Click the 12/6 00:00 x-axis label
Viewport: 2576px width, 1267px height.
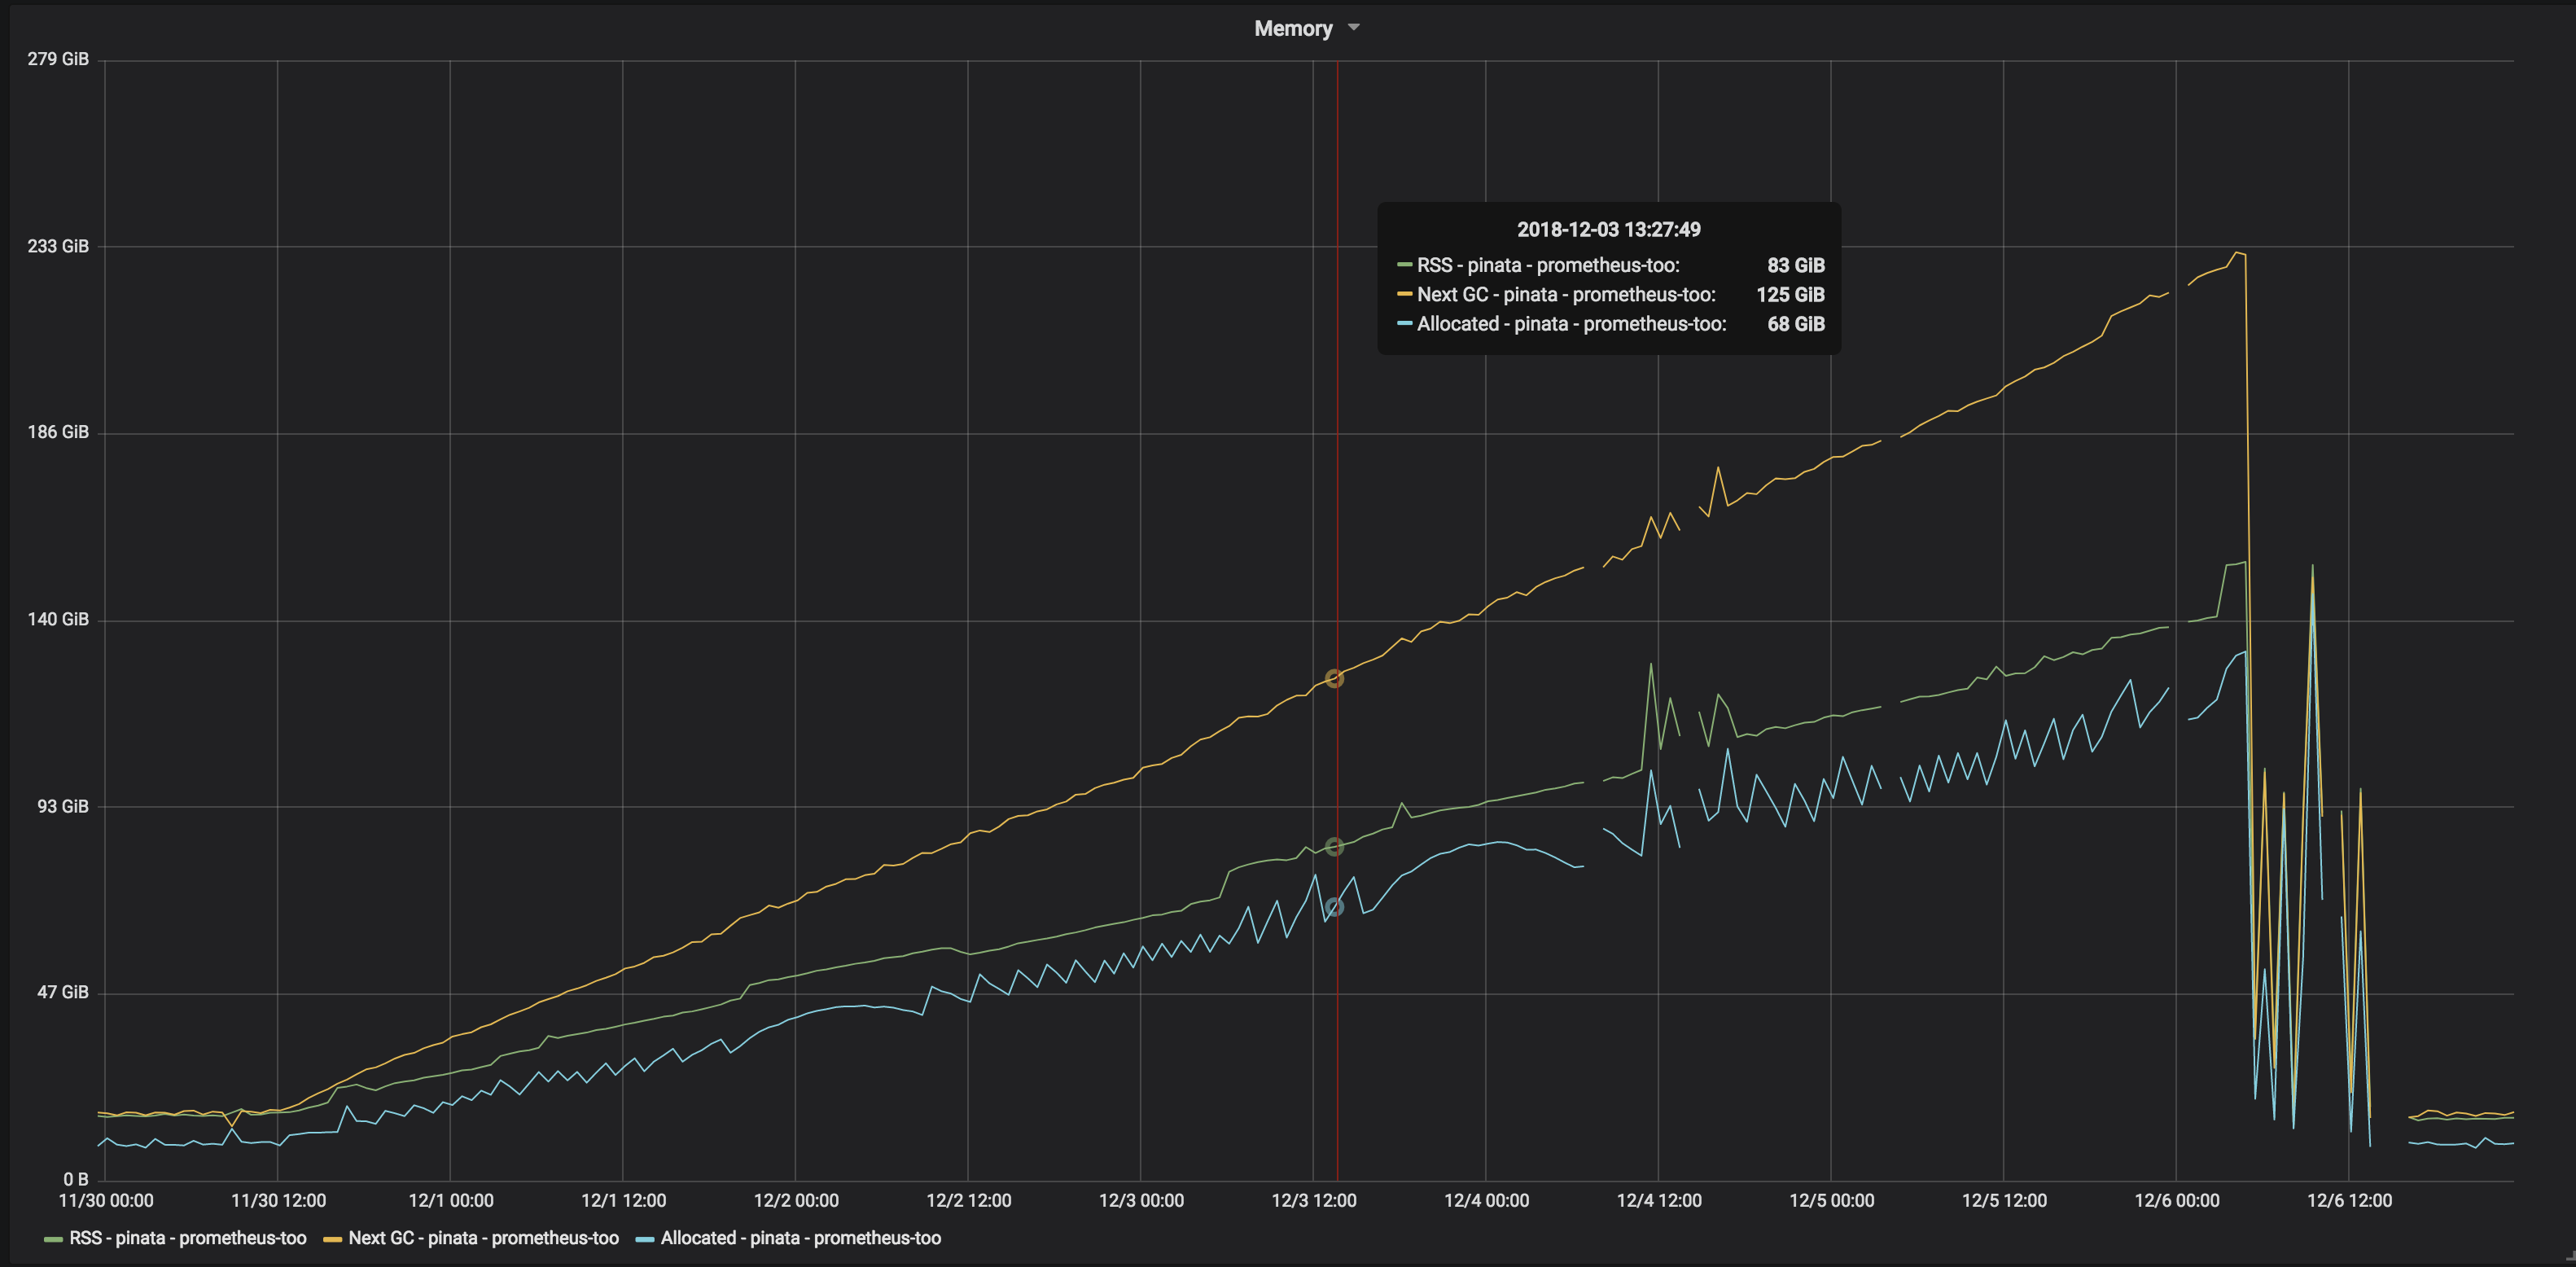2176,1200
